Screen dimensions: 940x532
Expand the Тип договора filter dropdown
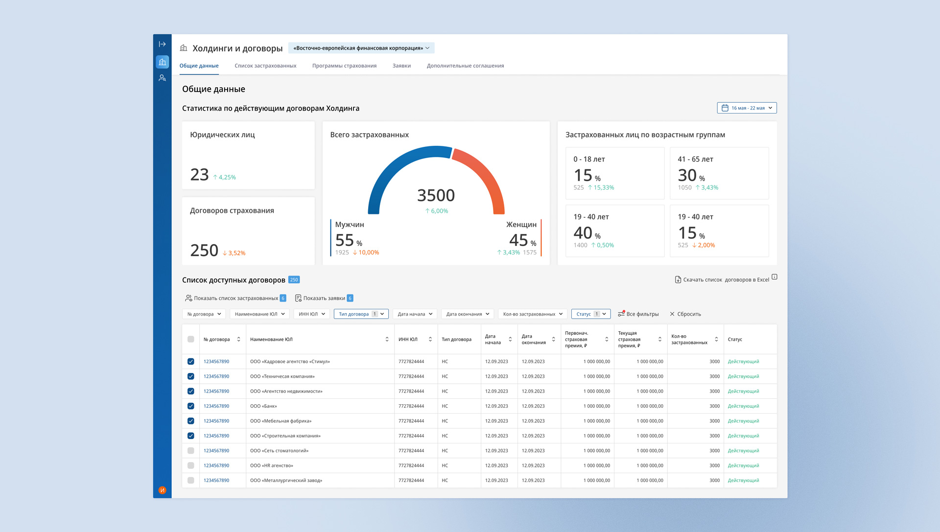tap(361, 314)
